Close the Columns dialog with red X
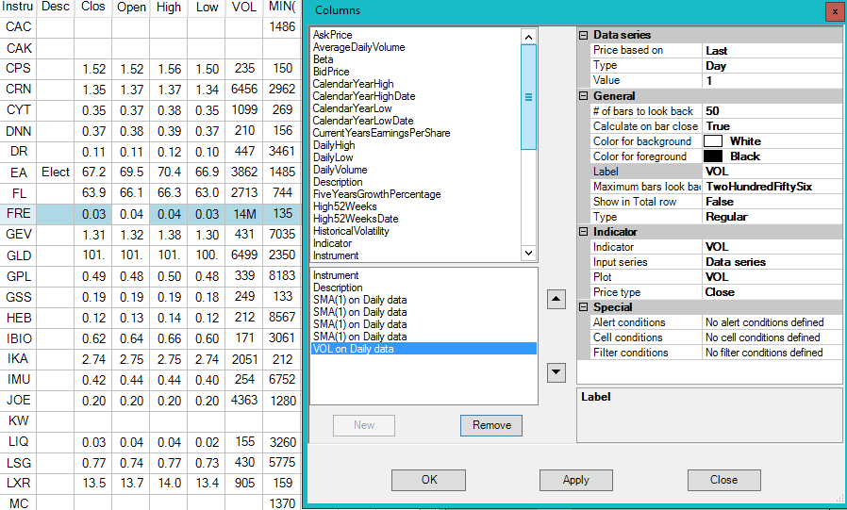 (835, 11)
